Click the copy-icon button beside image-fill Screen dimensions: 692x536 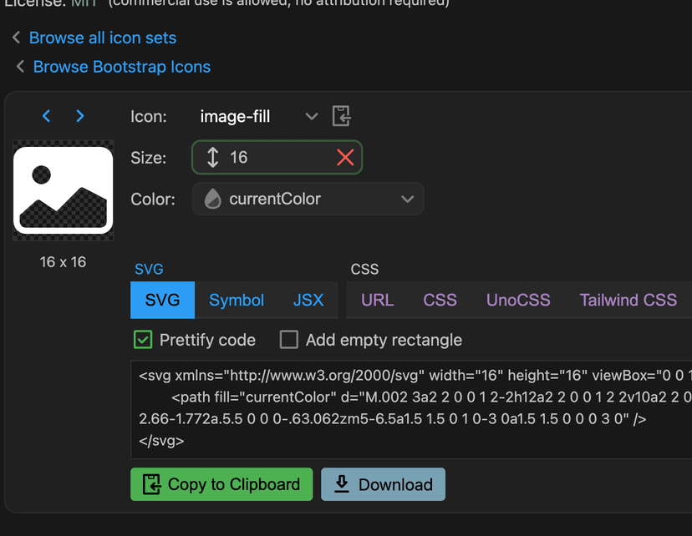340,116
